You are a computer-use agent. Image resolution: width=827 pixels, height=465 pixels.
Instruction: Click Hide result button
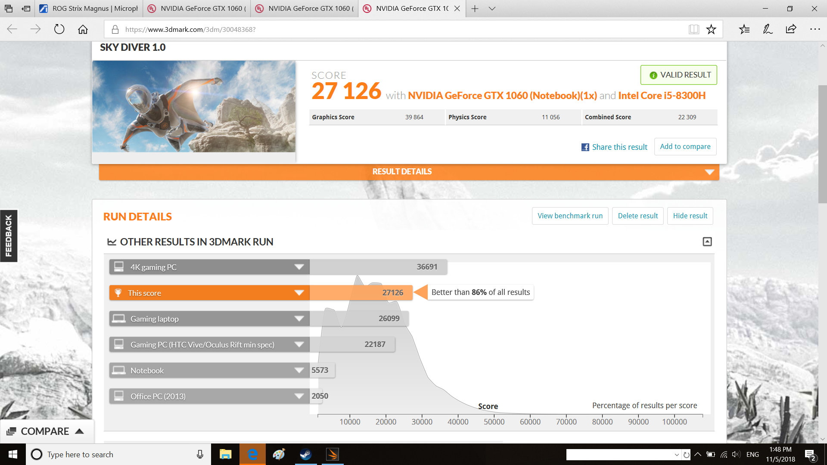pos(690,216)
